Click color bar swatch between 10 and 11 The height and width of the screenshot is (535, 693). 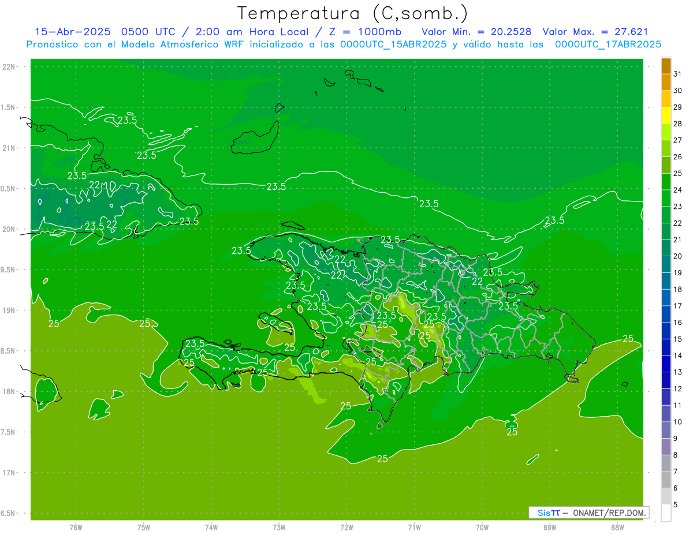point(666,414)
